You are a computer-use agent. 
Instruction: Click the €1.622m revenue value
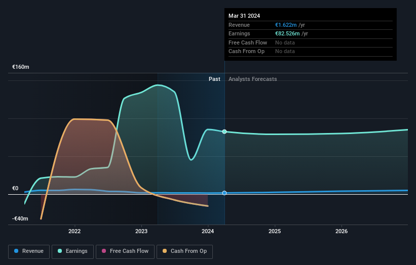tap(286, 25)
